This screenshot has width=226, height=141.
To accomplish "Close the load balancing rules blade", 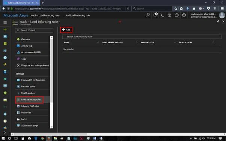I will click(x=223, y=21).
